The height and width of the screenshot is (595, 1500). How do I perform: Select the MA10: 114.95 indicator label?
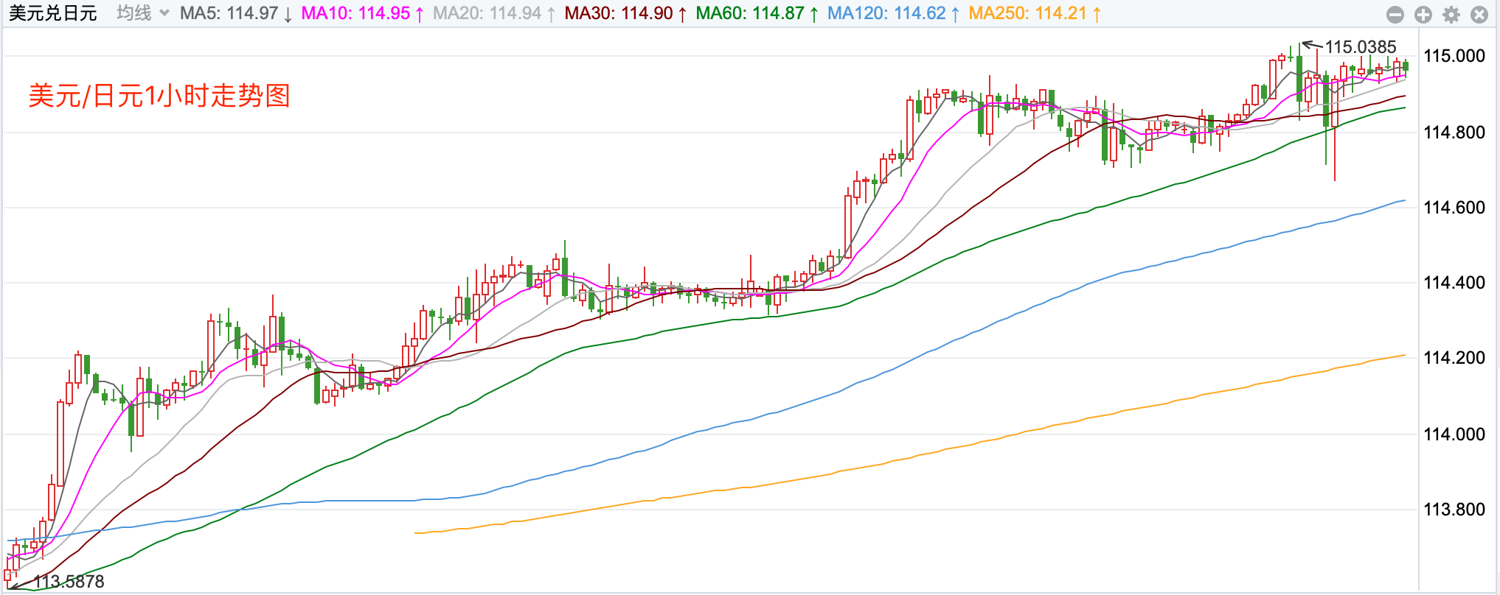(363, 13)
